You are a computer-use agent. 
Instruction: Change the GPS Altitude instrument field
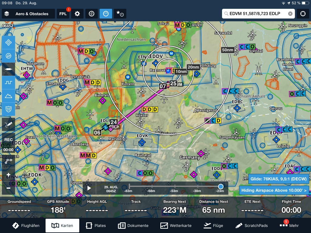click(x=58, y=207)
